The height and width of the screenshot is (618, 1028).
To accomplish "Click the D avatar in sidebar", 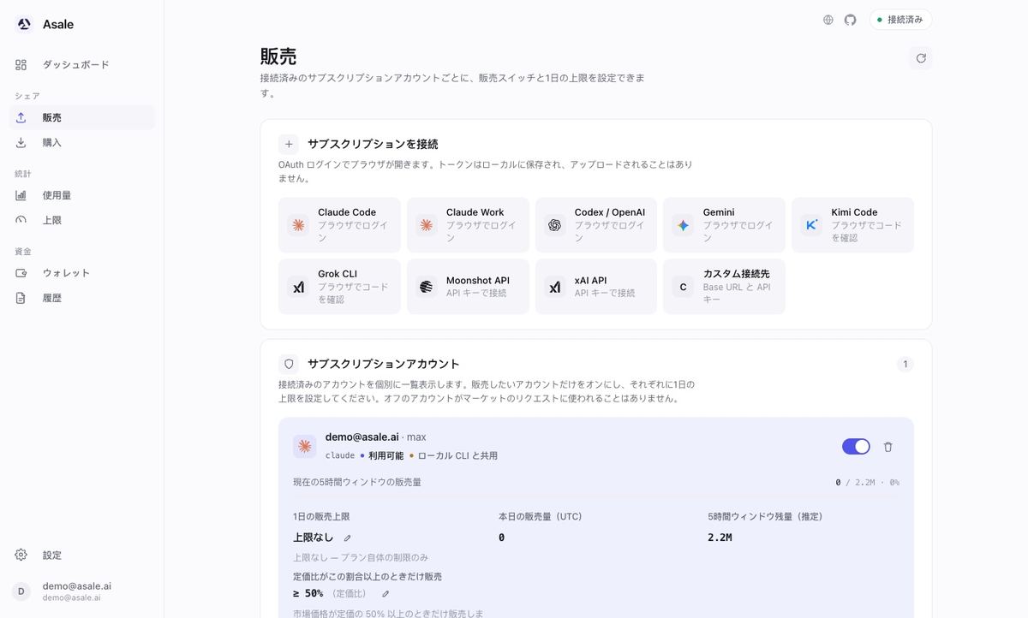I will [x=21, y=591].
